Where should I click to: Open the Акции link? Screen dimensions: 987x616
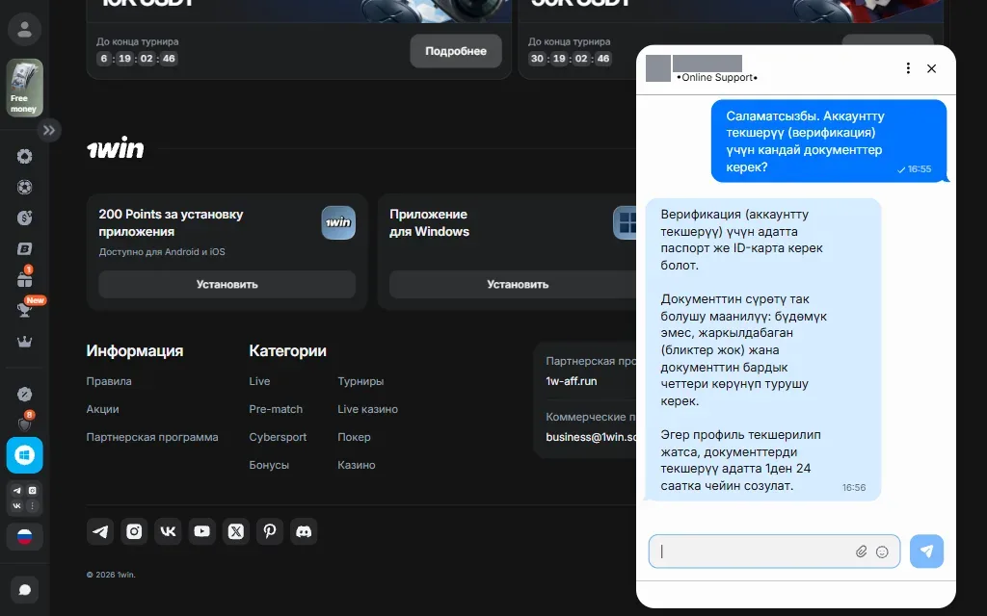click(x=102, y=409)
